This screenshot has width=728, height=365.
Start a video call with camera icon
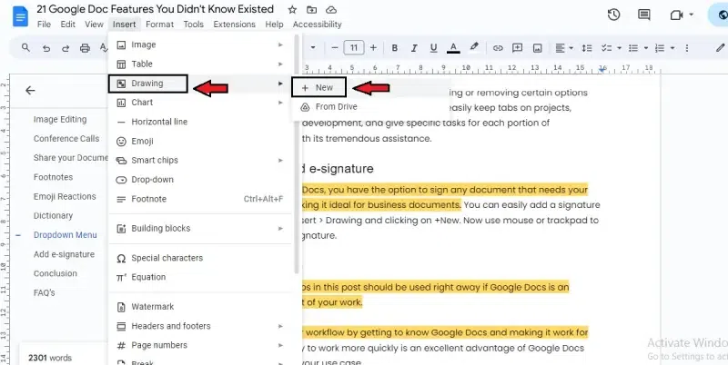(x=676, y=15)
